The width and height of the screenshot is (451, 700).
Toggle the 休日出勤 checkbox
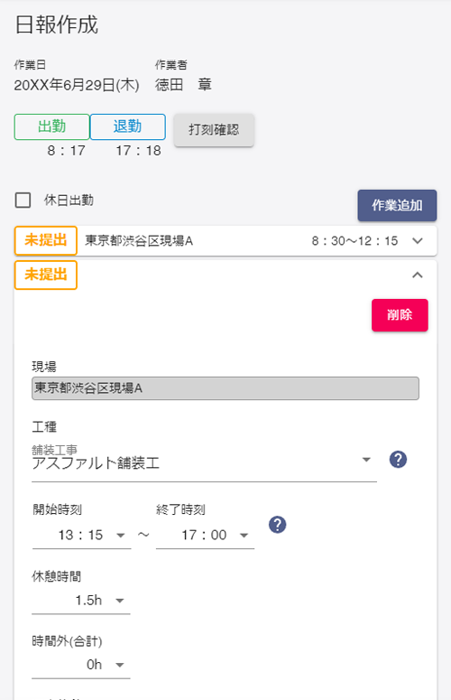click(x=23, y=200)
